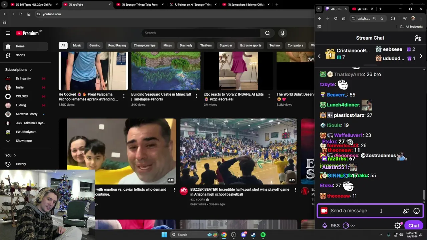Image resolution: width=427 pixels, height=240 pixels.
Task: Open Dr Insanity subscription channel
Action: [25, 78]
